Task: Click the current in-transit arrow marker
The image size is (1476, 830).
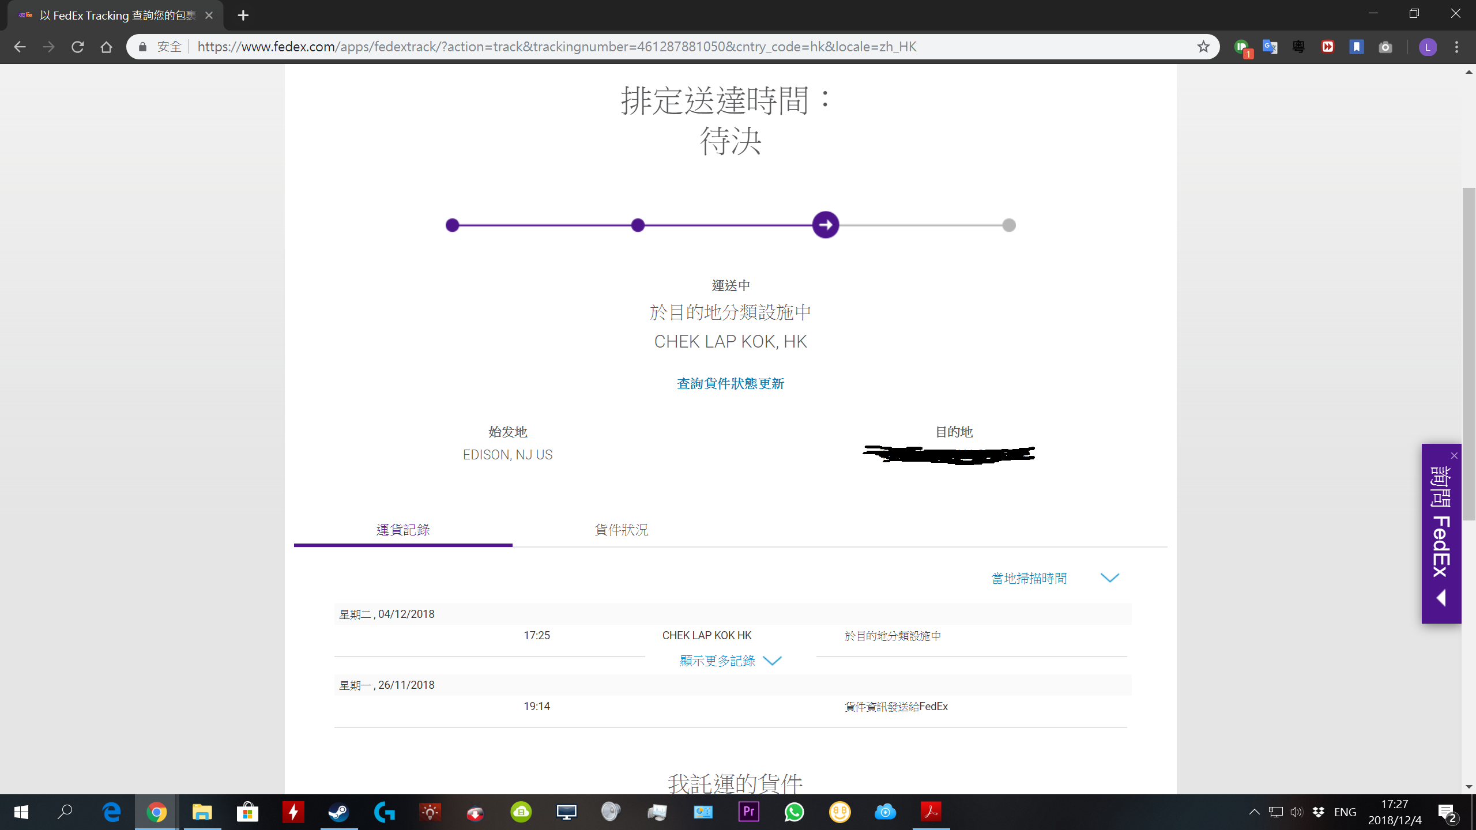Action: tap(826, 225)
